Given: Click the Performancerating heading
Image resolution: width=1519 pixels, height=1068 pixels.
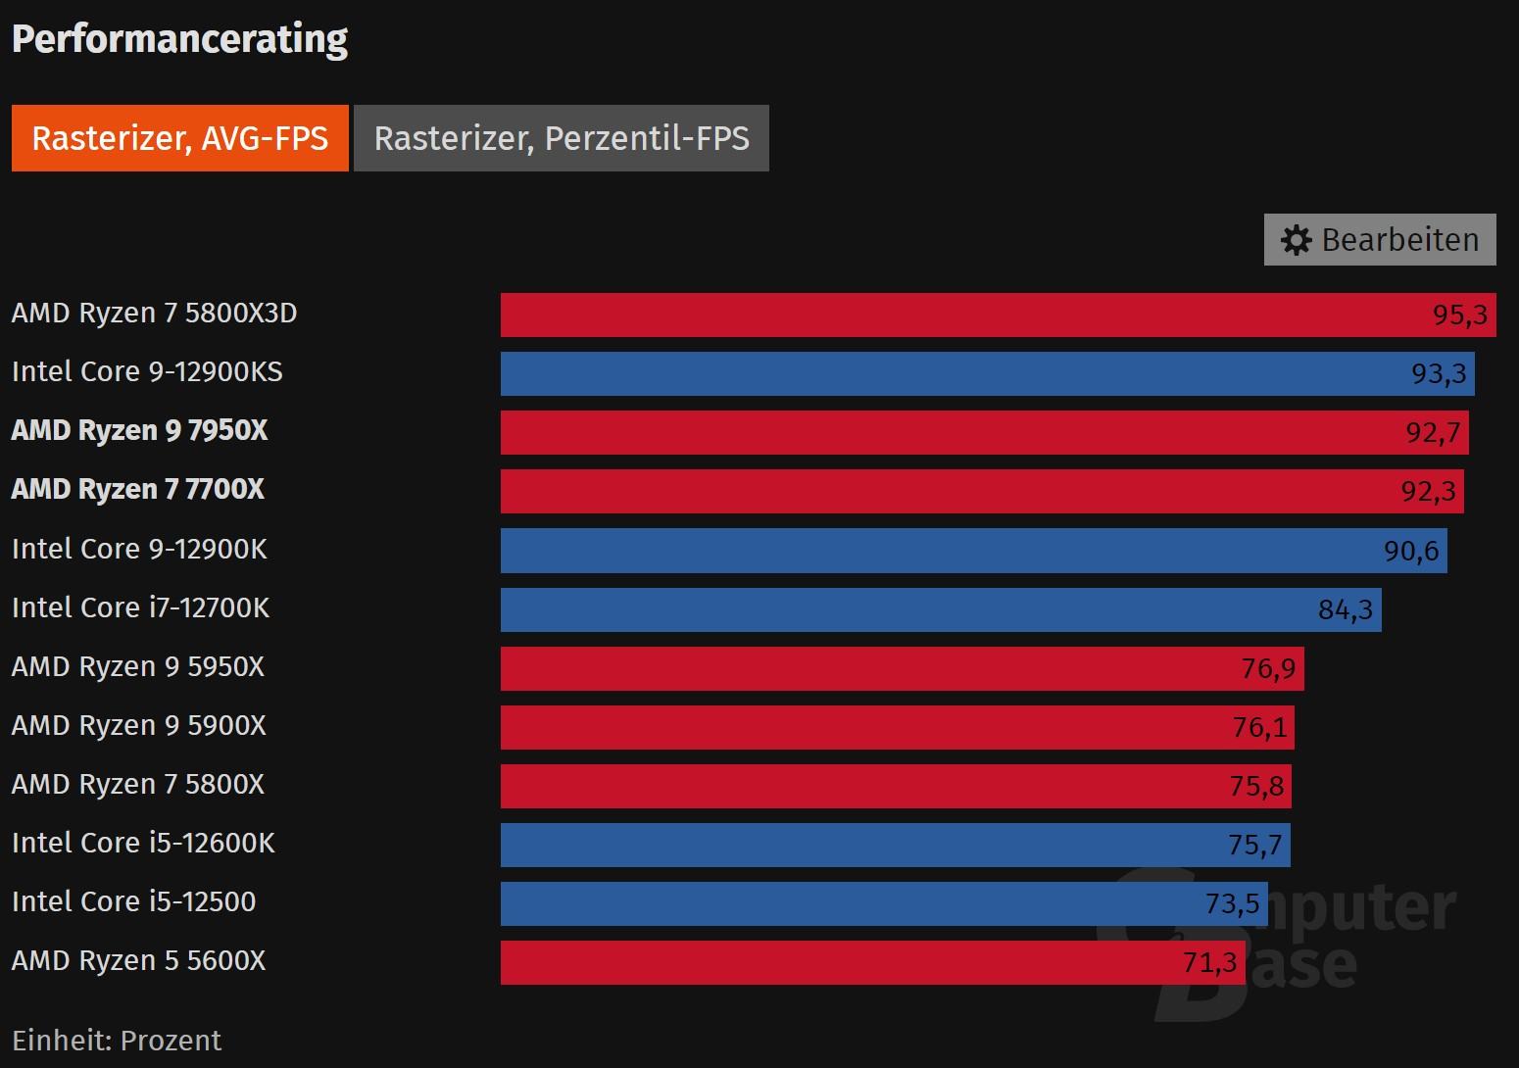Looking at the screenshot, I should coord(179,39).
